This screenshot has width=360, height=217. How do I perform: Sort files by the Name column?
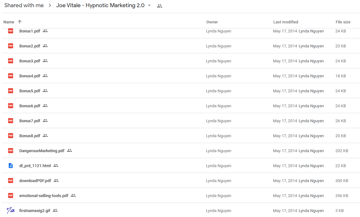[x=9, y=22]
